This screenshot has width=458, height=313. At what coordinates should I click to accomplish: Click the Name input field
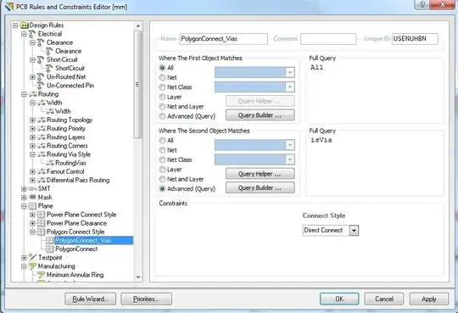pos(223,39)
